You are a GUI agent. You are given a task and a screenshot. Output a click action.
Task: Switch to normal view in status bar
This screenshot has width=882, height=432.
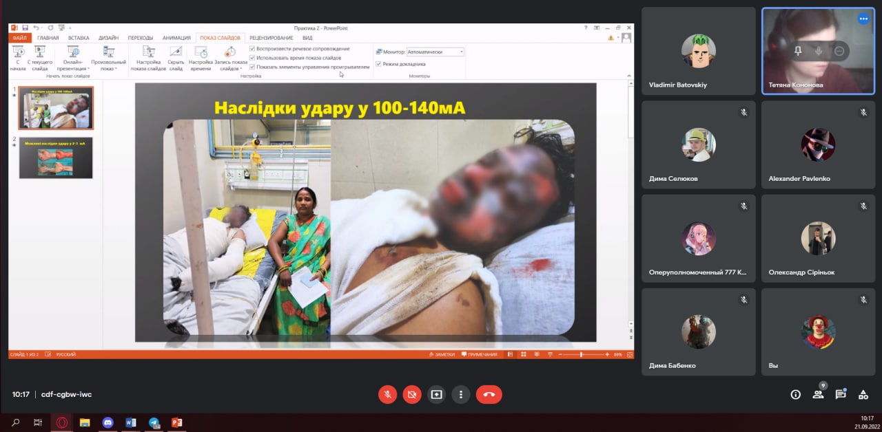[x=511, y=354]
